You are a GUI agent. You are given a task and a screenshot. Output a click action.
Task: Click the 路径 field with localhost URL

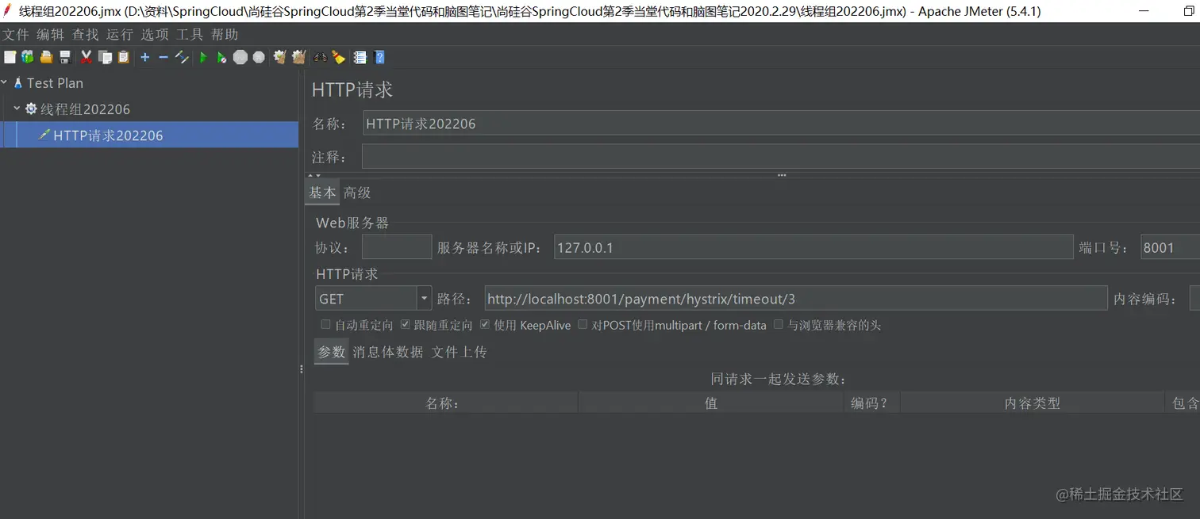click(796, 299)
